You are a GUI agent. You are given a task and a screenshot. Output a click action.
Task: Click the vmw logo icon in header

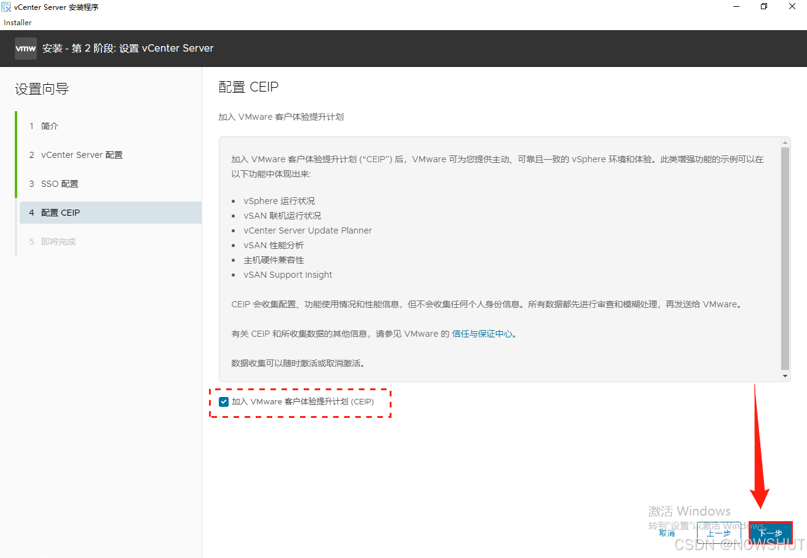(x=26, y=49)
